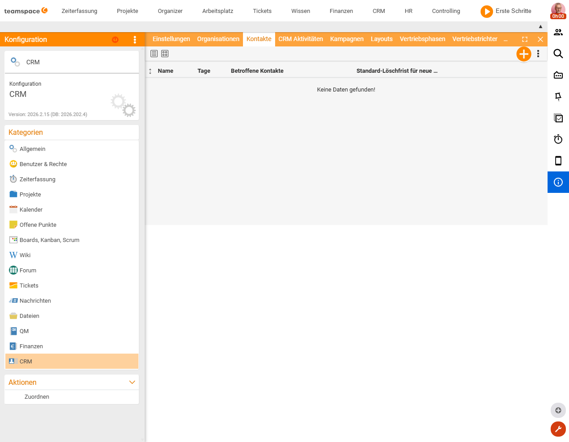Open the user avatar profile
Viewport: 569px width, 442px height.
pyautogui.click(x=558, y=11)
